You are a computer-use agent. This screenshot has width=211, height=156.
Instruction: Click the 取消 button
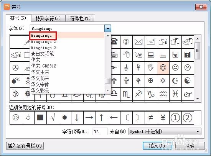[190, 146]
